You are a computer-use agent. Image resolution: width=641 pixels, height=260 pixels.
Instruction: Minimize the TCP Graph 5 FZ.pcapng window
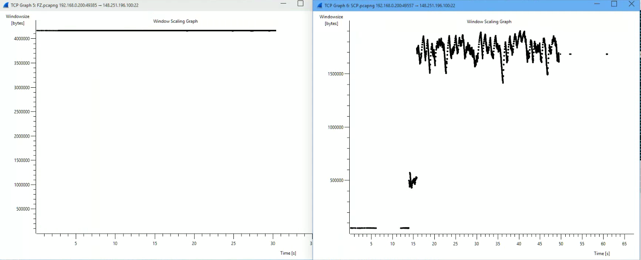[x=283, y=4]
